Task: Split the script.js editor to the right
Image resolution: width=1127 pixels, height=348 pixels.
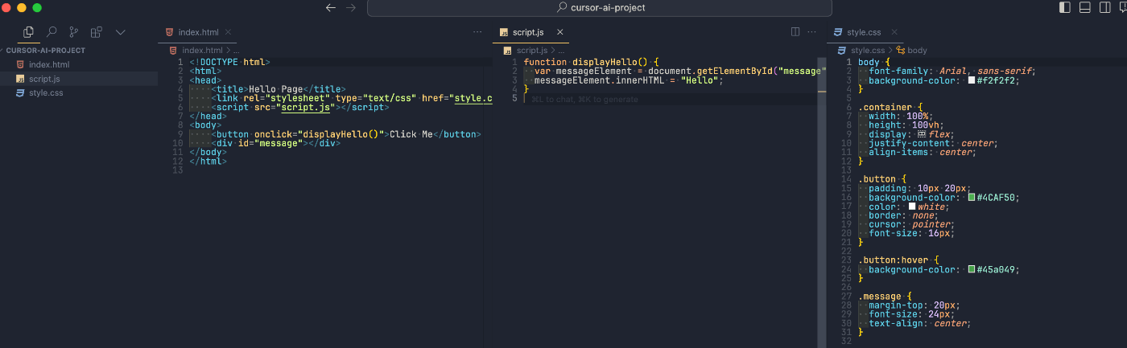Action: [x=795, y=32]
